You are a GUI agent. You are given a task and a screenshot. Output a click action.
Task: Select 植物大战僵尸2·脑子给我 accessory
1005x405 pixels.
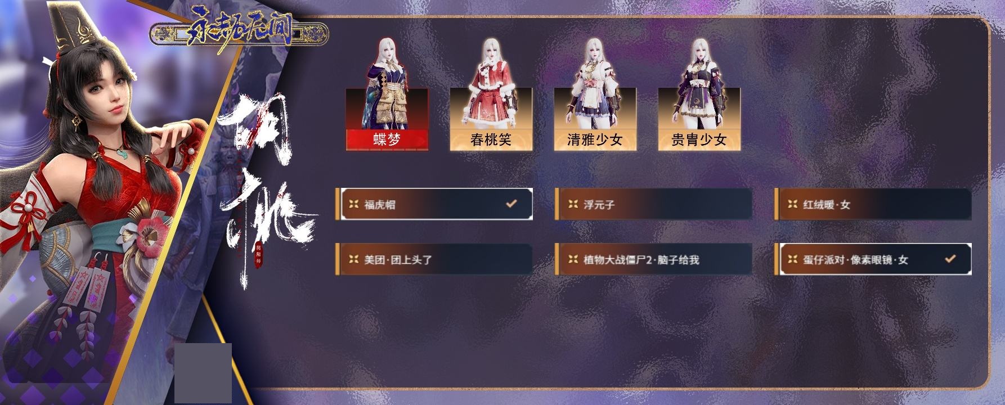(653, 259)
